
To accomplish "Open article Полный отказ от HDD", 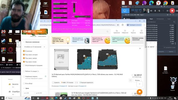I will (x=100, y=40).
